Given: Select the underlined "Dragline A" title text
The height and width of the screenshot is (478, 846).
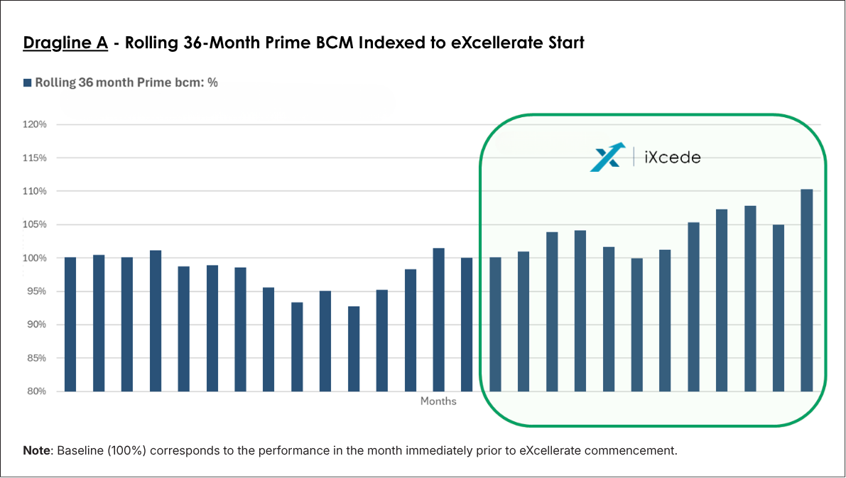Looking at the screenshot, I should tap(65, 43).
